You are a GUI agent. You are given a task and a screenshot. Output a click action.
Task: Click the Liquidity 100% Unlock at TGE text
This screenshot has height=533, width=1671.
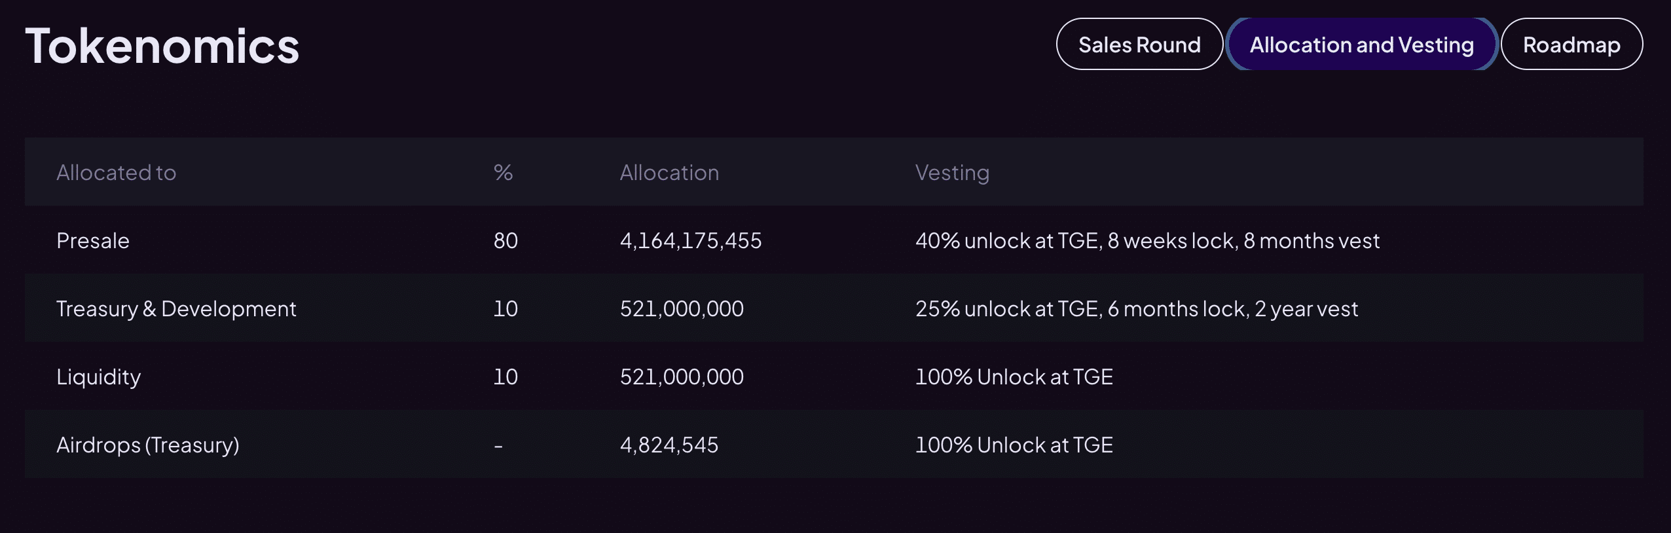point(1014,377)
